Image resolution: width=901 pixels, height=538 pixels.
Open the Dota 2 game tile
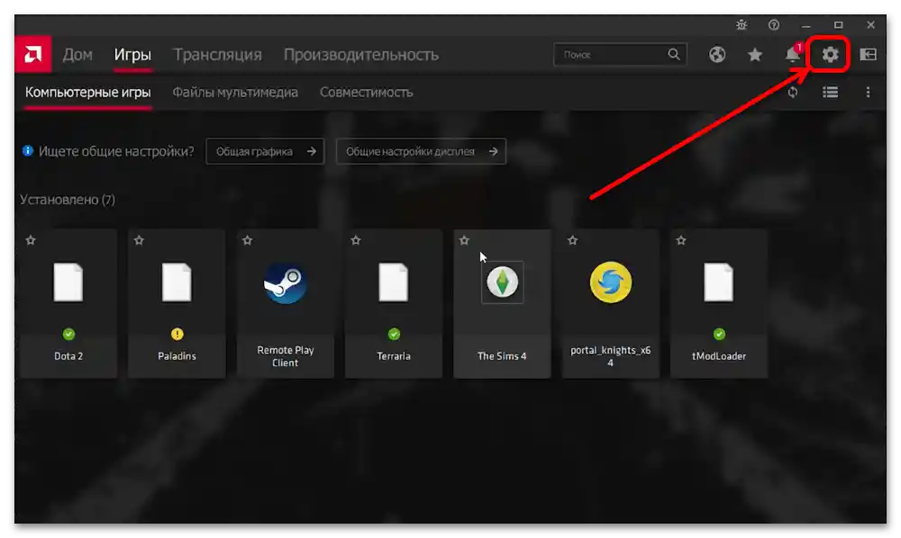click(x=68, y=303)
